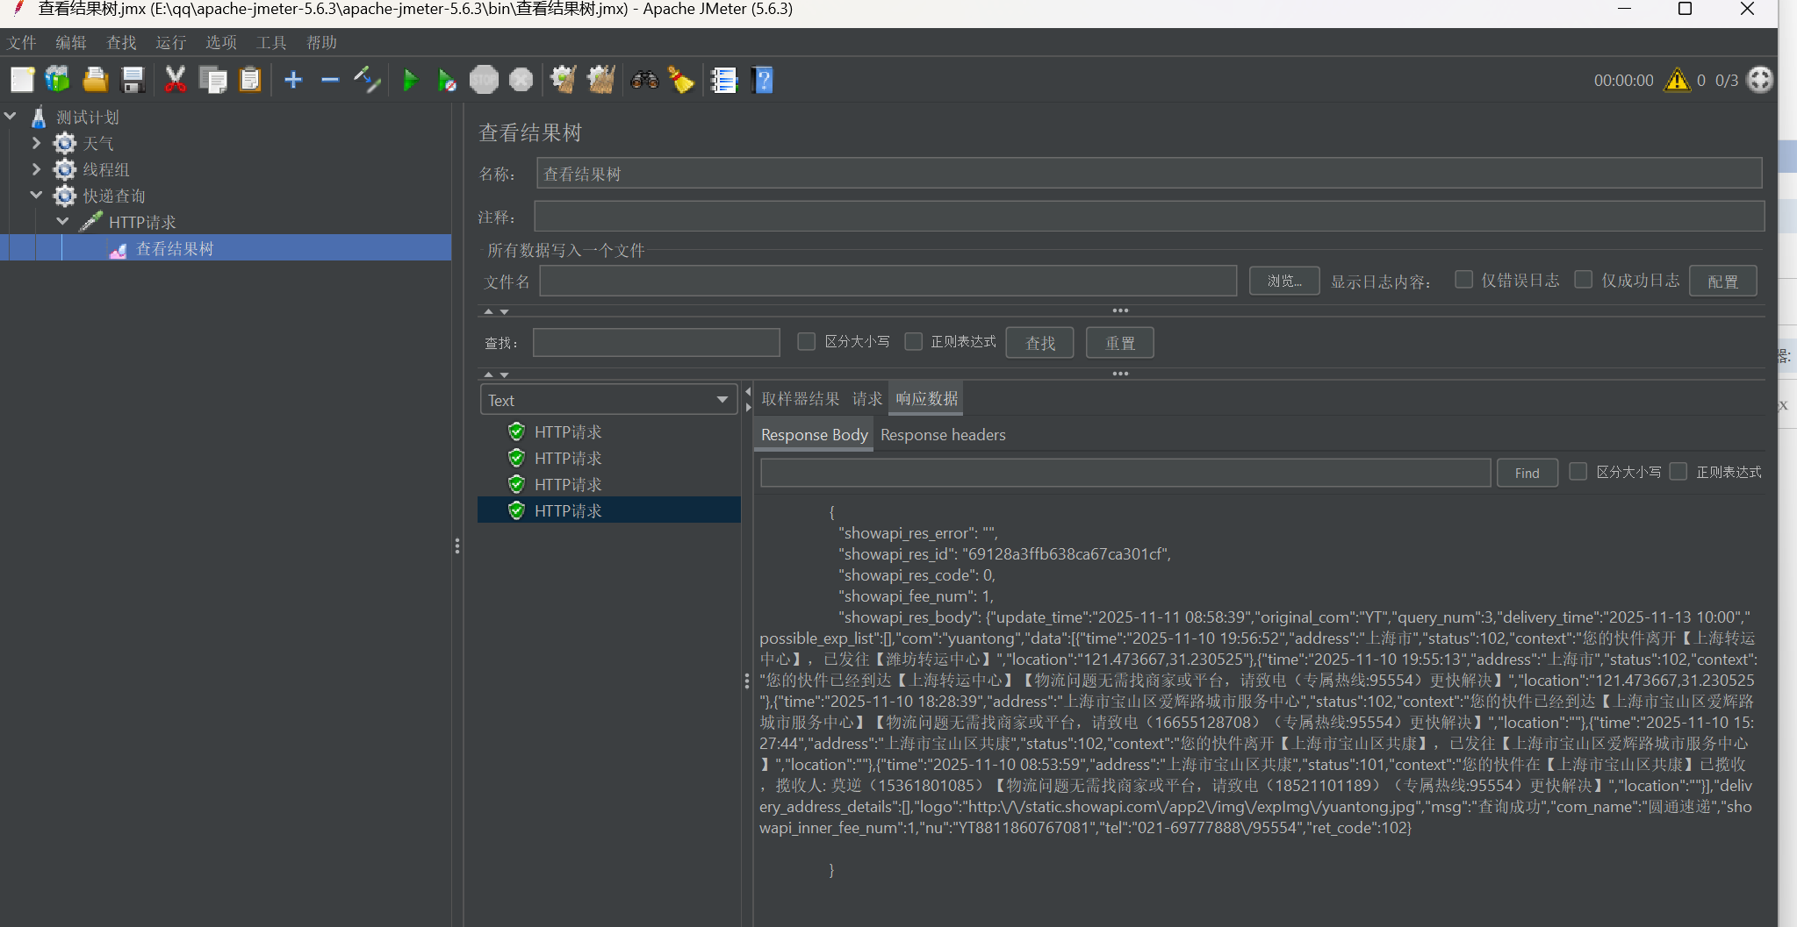Switch to the 请求 tab
This screenshot has height=927, width=1797.
pyautogui.click(x=867, y=399)
